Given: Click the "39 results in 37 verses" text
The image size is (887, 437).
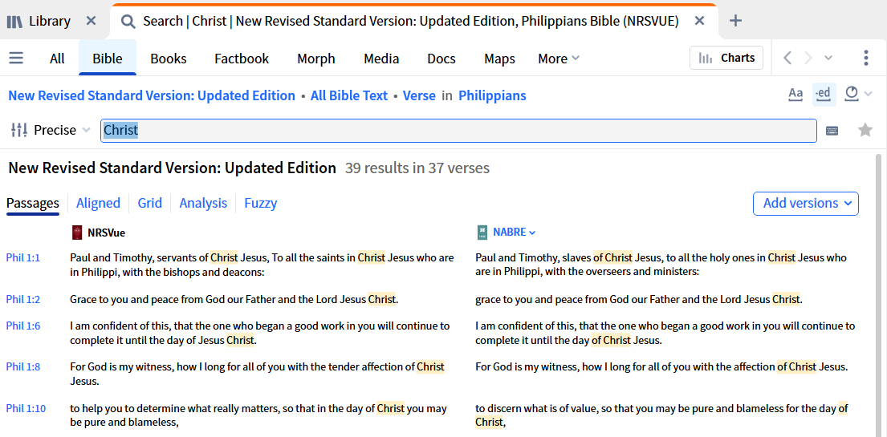Looking at the screenshot, I should tap(417, 168).
